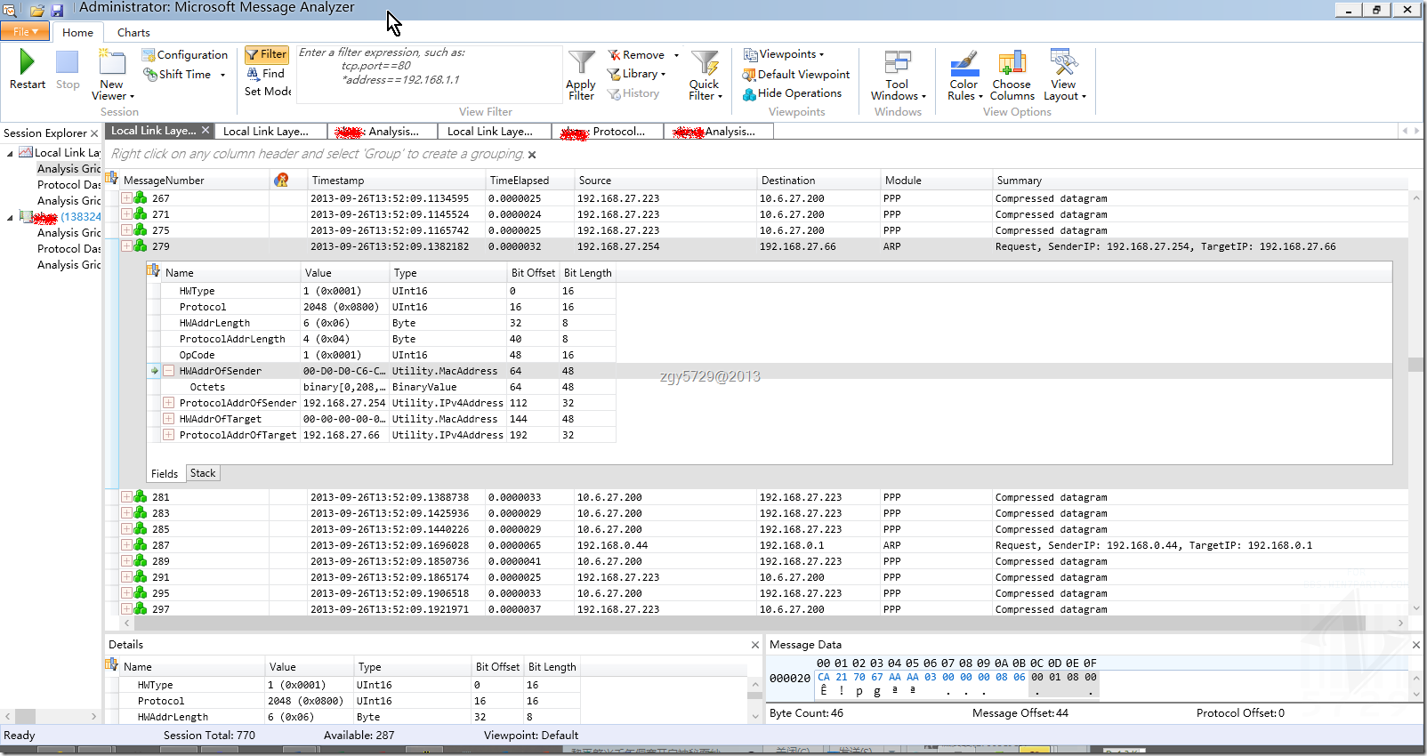
Task: Expand ProtocolAddrOfSender field
Action: pos(168,403)
